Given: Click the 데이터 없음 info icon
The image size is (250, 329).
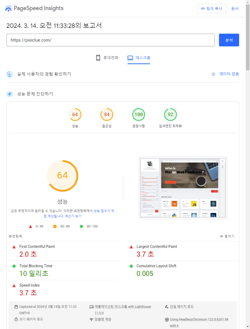Looking at the screenshot, I should point(213,74).
